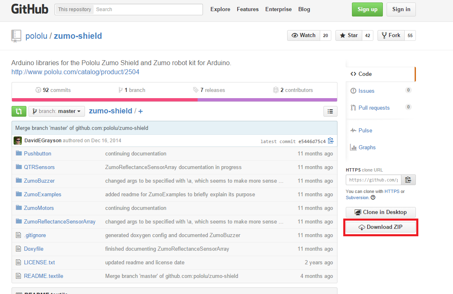Screen dimensions: 453x294
Task: Click the .gitignore file icon
Action: (19, 235)
